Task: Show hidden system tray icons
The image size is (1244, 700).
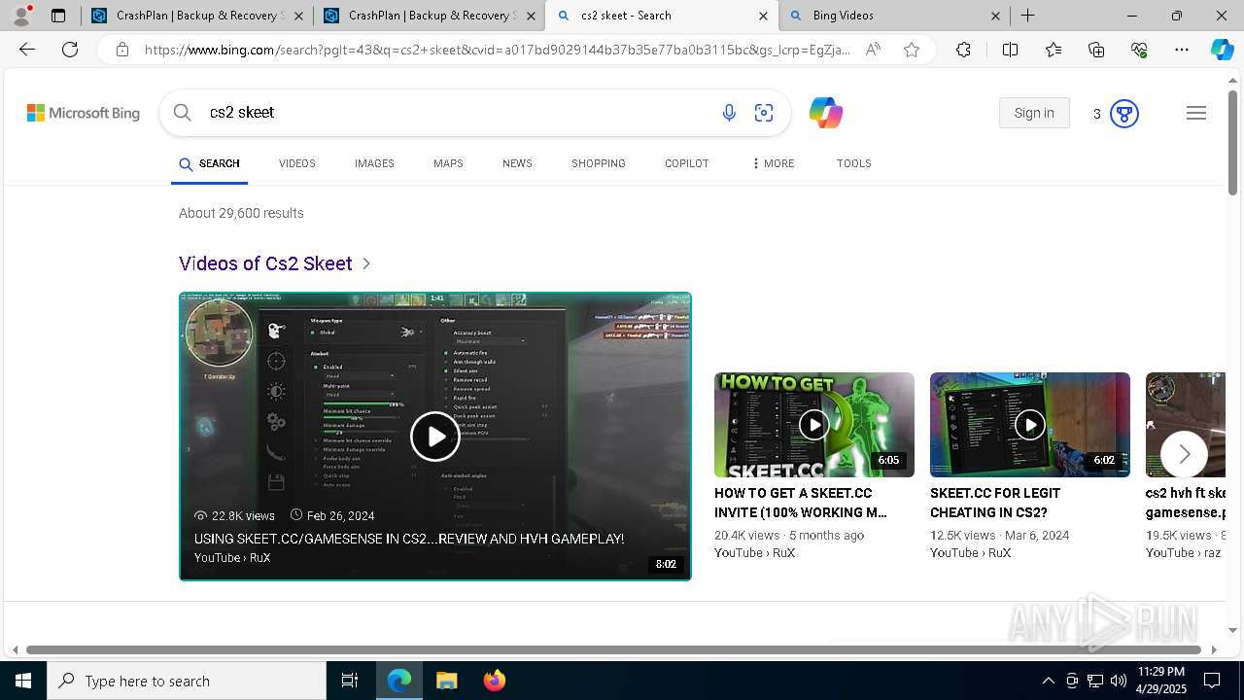Action: [1048, 681]
